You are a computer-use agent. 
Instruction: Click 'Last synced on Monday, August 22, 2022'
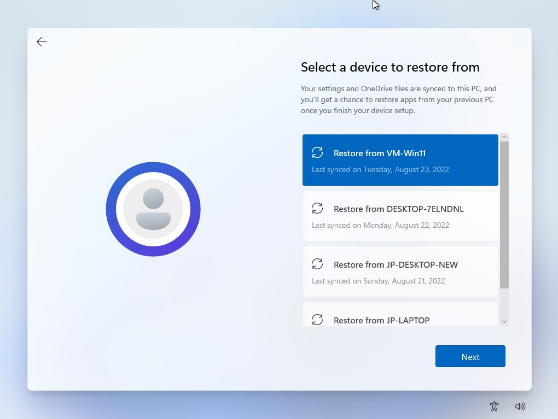coord(380,225)
